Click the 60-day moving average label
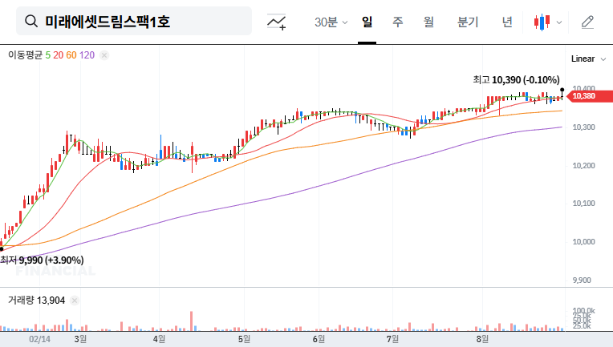This screenshot has width=613, height=347. pyautogui.click(x=71, y=55)
